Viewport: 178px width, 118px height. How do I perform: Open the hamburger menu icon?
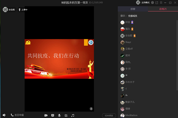pos(161,2)
